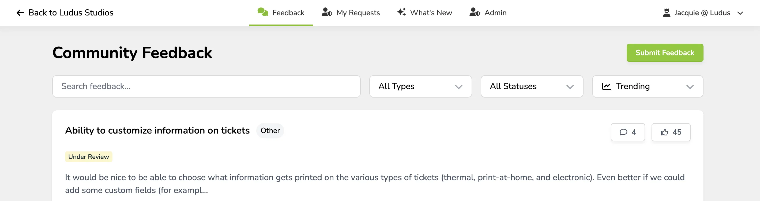Click the green Feedback chat bubbles icon
Image resolution: width=760 pixels, height=201 pixels.
click(x=263, y=12)
